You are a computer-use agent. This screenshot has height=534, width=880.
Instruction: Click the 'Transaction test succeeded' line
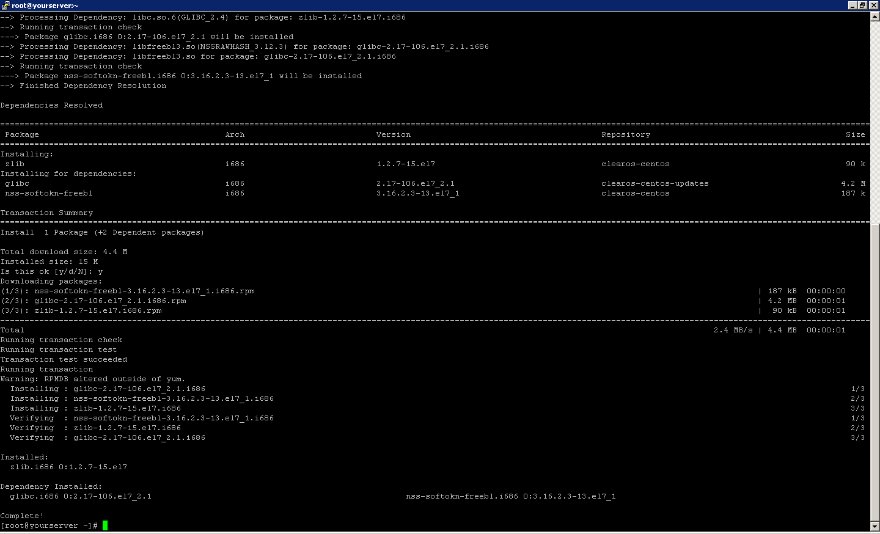(64, 359)
